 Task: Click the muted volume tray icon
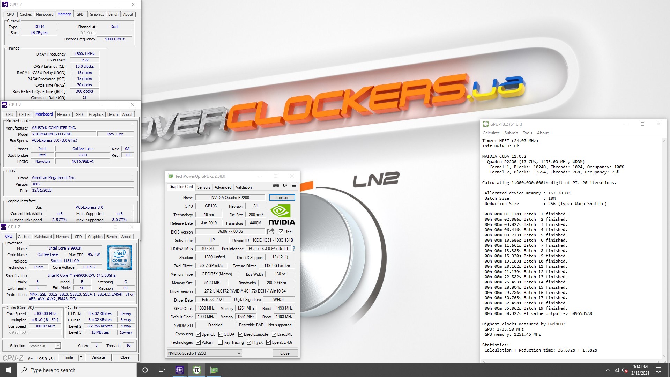(x=625, y=370)
